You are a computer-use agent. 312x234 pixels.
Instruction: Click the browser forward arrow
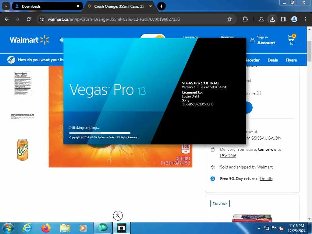17,19
